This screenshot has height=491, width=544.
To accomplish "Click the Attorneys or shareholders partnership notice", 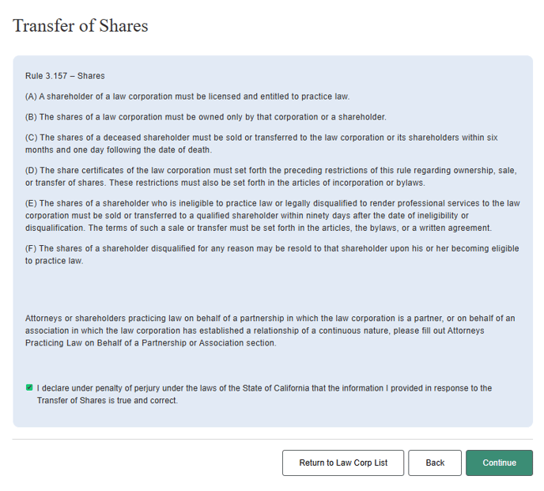I will (x=269, y=330).
